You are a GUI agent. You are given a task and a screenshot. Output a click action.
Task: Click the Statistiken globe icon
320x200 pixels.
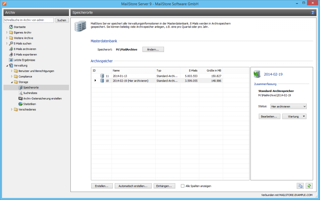click(20, 104)
